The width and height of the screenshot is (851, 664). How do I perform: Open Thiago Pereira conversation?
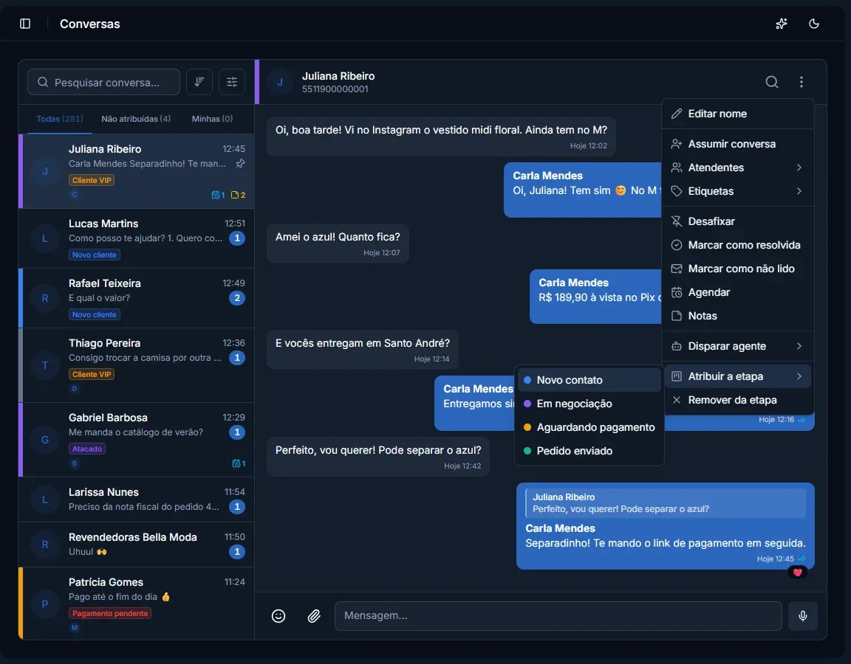136,365
